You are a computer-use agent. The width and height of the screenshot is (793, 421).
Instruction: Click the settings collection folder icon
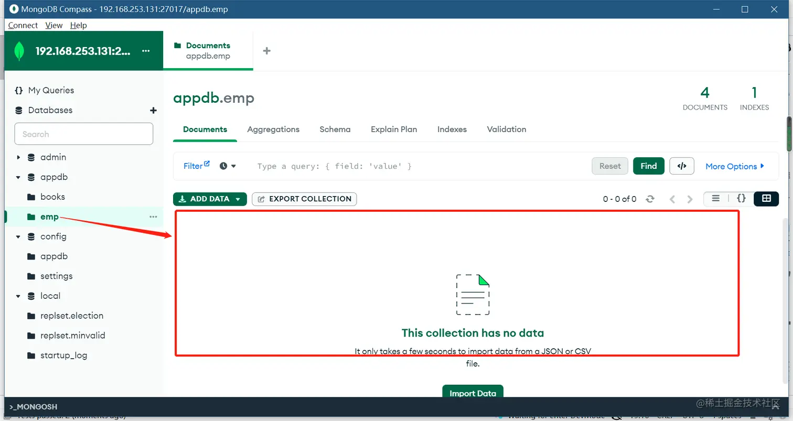pyautogui.click(x=31, y=276)
